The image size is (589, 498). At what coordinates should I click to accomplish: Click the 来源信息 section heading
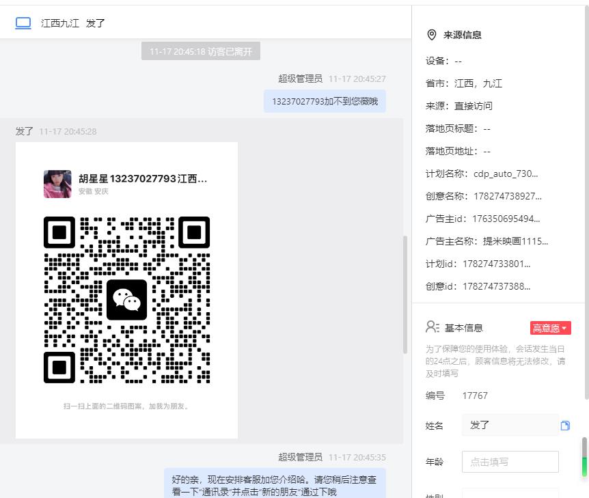tap(462, 35)
